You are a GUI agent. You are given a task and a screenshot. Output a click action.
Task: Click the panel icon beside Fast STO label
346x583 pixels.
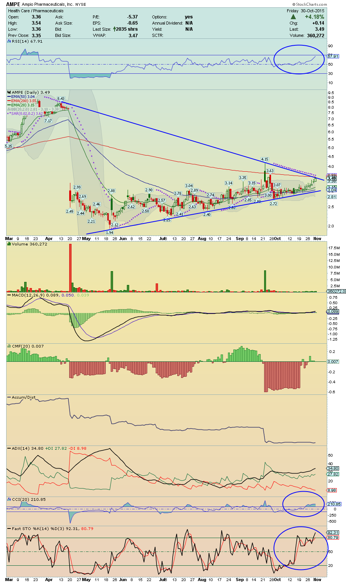point(10,528)
